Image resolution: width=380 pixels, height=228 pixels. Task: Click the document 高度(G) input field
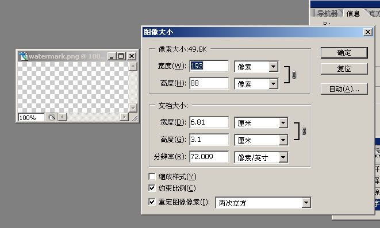tap(209, 140)
